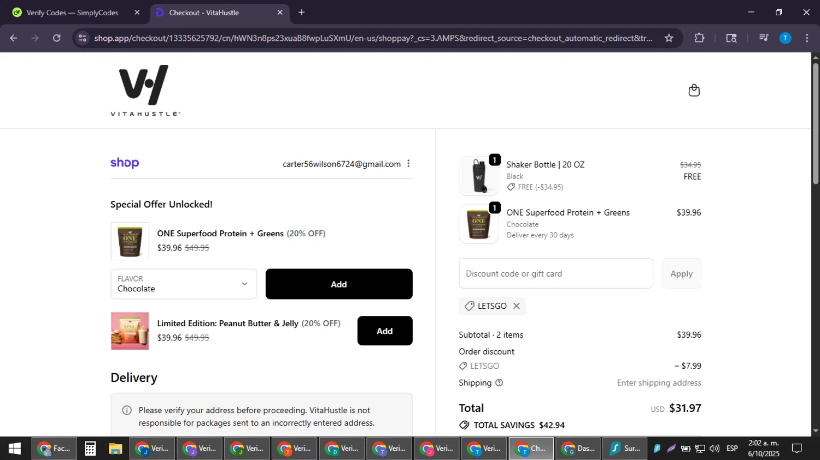Click the VitaHustle logo
This screenshot has height=460, width=820.
click(x=145, y=91)
